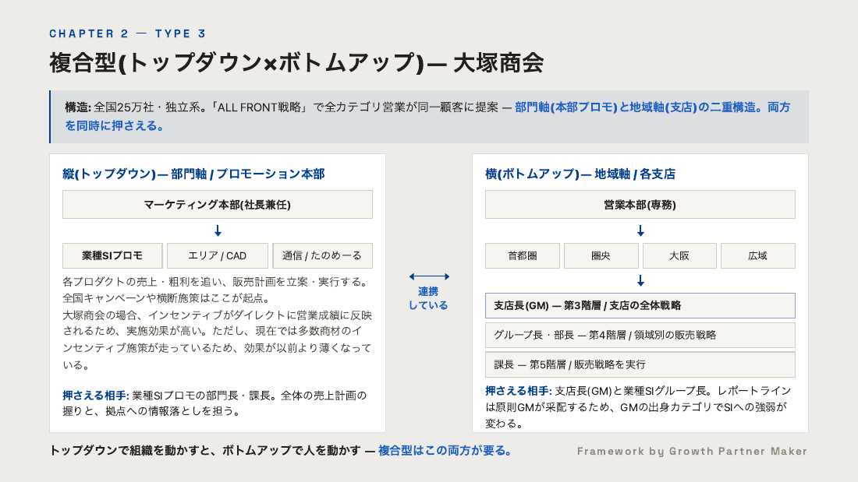Select the 大阪 region box
The width and height of the screenshot is (858, 482).
point(679,255)
